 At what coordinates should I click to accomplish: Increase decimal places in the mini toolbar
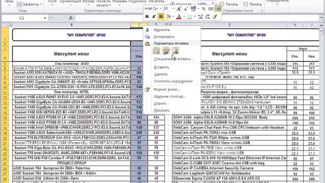coord(200,17)
